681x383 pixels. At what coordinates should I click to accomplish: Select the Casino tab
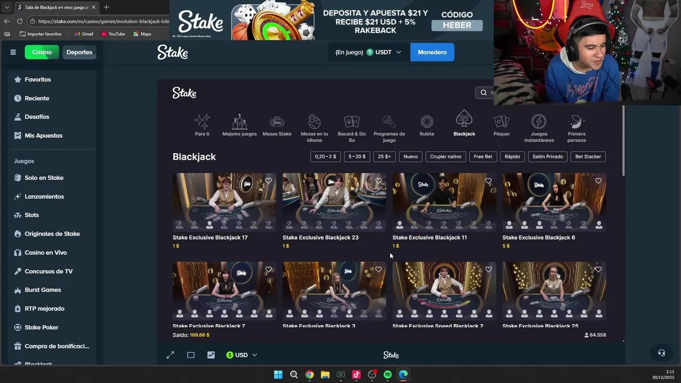41,52
